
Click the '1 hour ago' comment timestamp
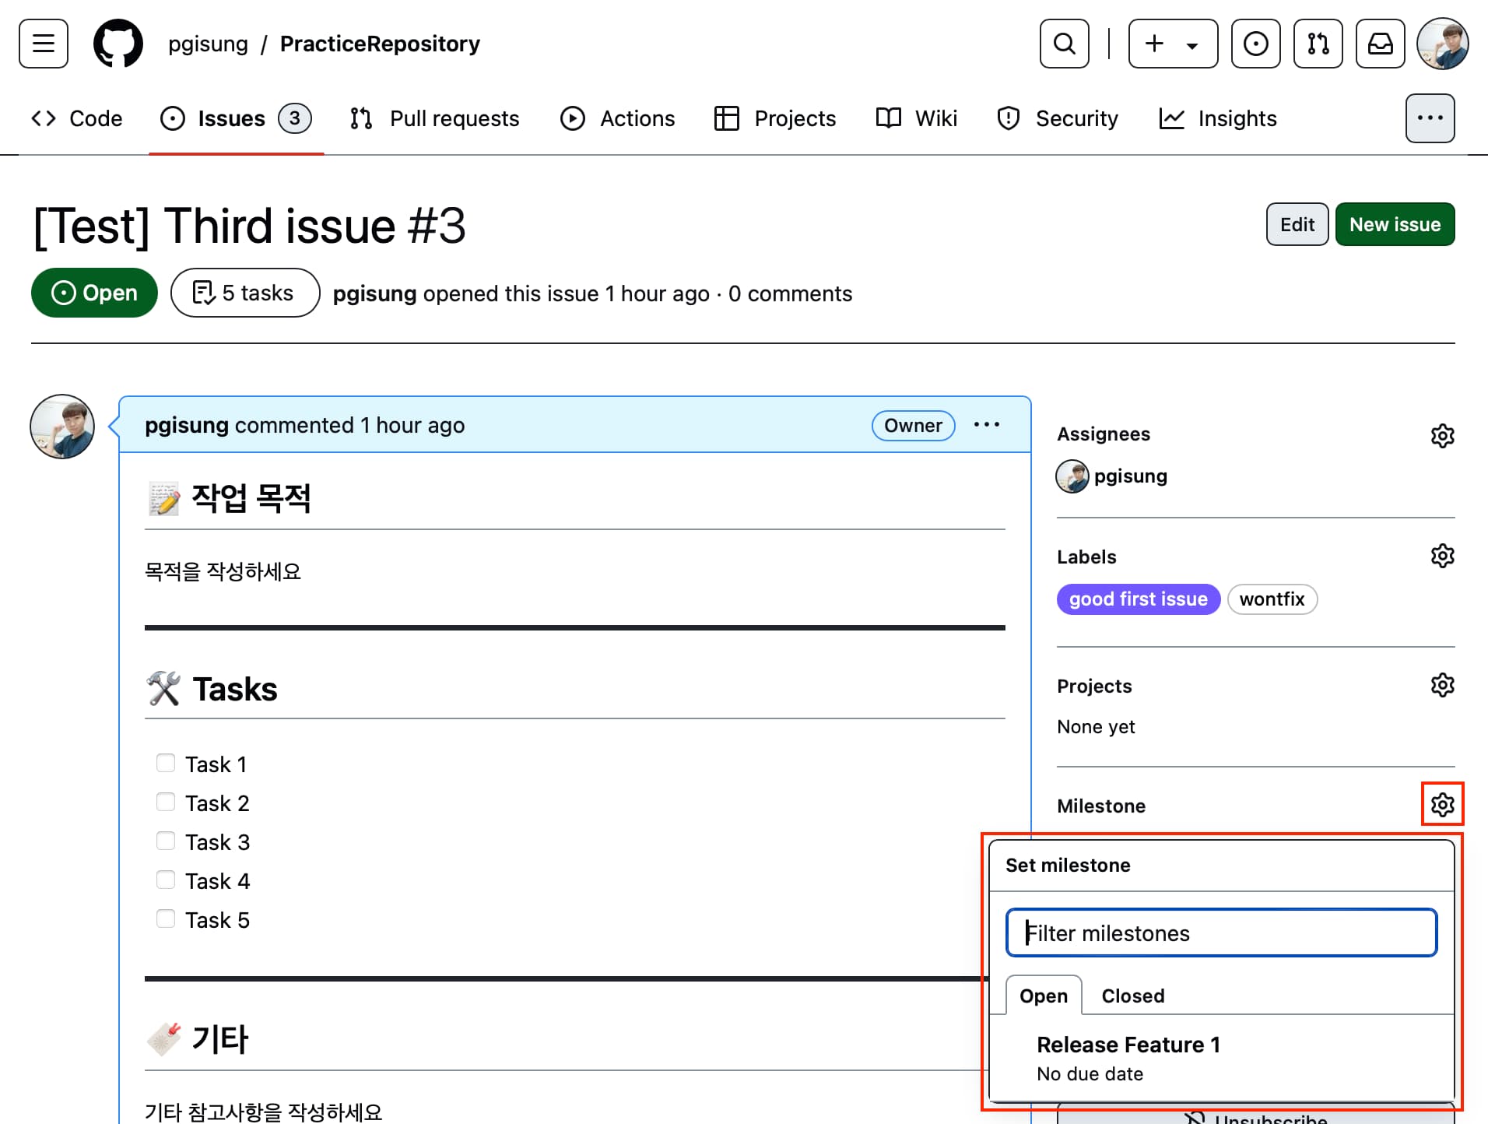point(412,425)
